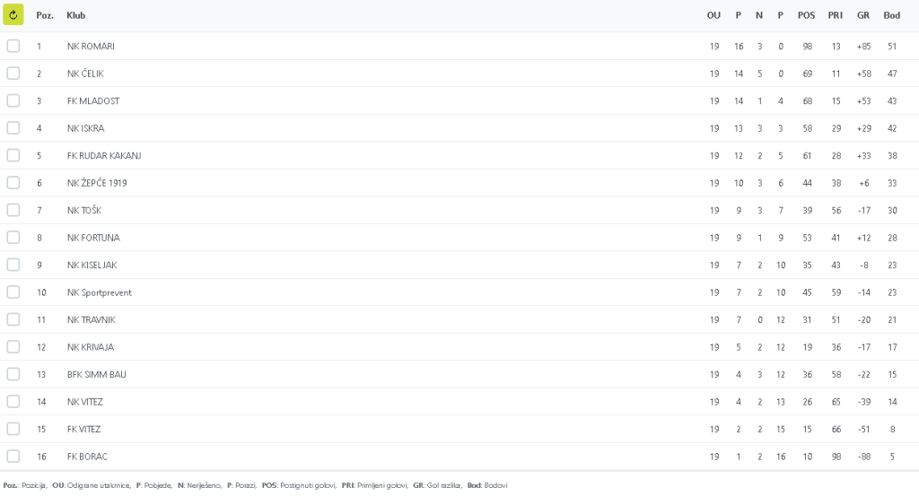
Task: Select the checkbox beside NK FORTUNA
Action: [x=13, y=238]
